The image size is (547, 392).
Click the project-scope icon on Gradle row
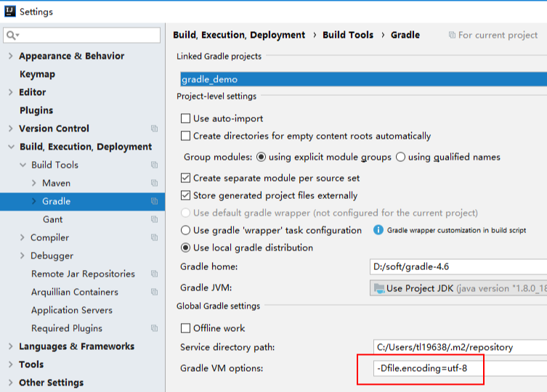pyautogui.click(x=154, y=201)
